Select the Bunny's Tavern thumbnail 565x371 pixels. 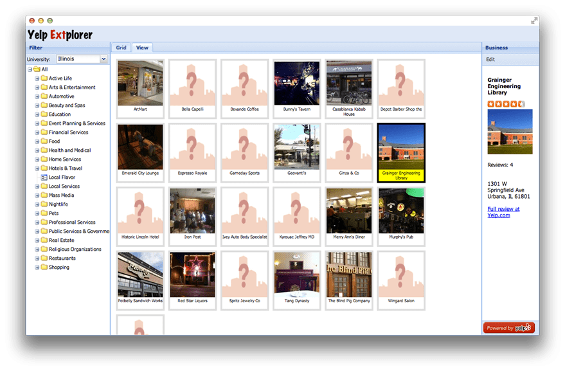297,89
